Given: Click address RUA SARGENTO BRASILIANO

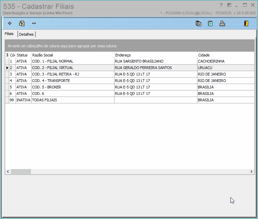Looking at the screenshot, I should tap(156, 61).
